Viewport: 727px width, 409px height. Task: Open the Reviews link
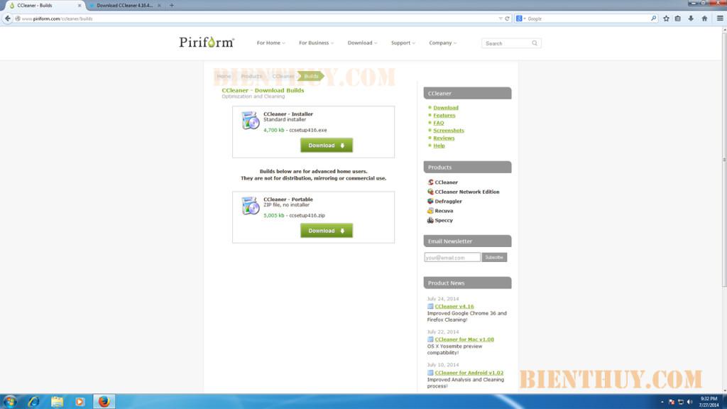(444, 138)
